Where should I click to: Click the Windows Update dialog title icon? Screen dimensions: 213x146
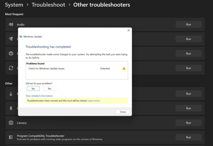(x=21, y=37)
